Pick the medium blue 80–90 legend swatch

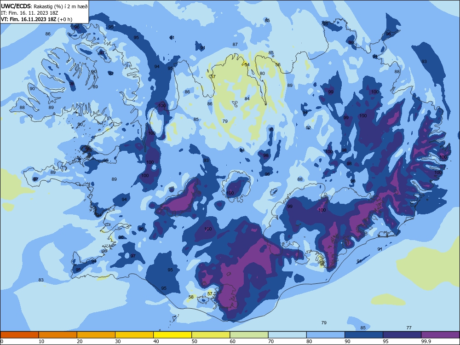[326, 335]
